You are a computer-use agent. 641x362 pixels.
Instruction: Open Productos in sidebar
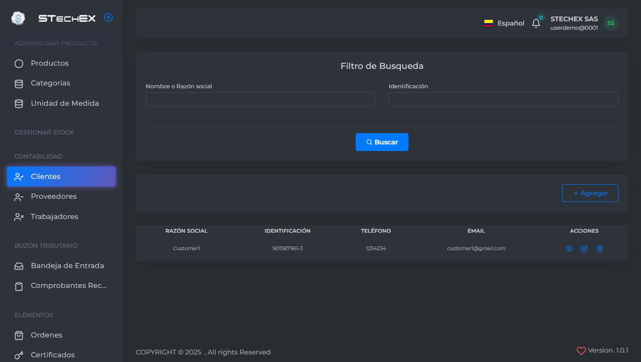(x=50, y=63)
